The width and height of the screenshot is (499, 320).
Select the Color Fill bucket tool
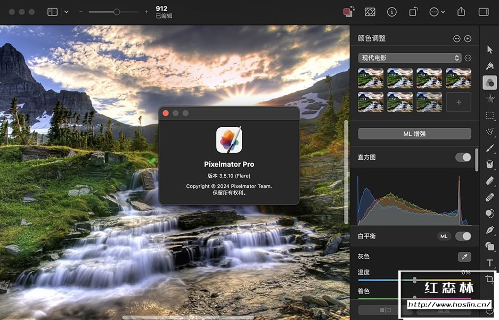(490, 164)
